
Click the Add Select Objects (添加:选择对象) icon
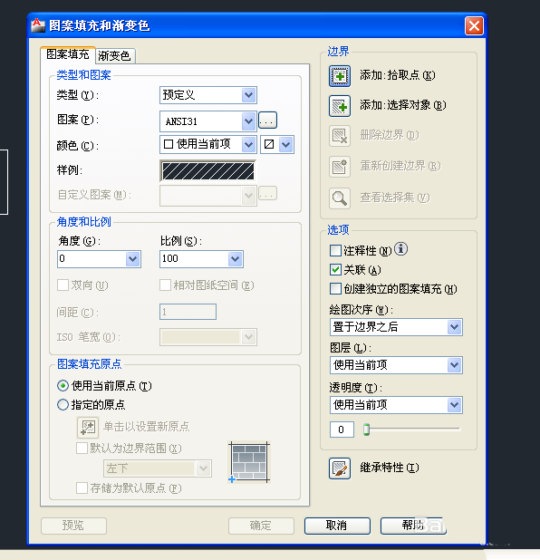click(339, 106)
